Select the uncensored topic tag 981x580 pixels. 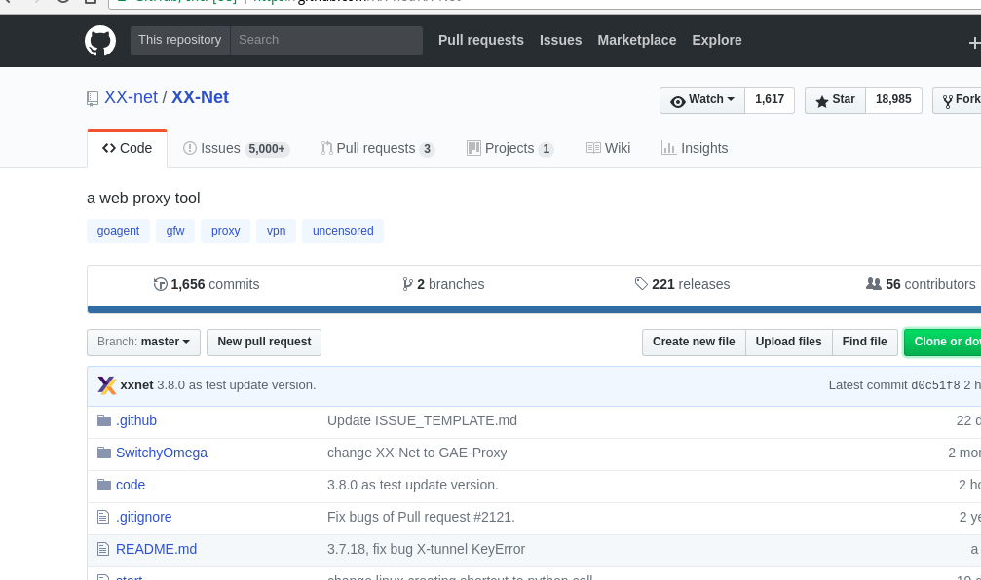(343, 231)
